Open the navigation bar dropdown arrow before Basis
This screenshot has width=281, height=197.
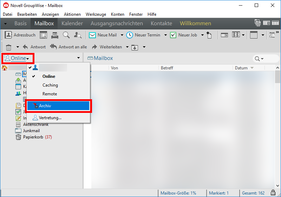click(5, 23)
